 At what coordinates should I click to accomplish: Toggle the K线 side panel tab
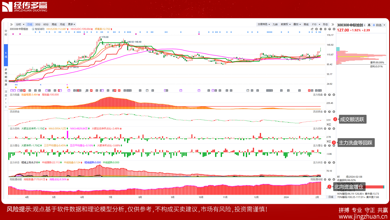(6, 55)
